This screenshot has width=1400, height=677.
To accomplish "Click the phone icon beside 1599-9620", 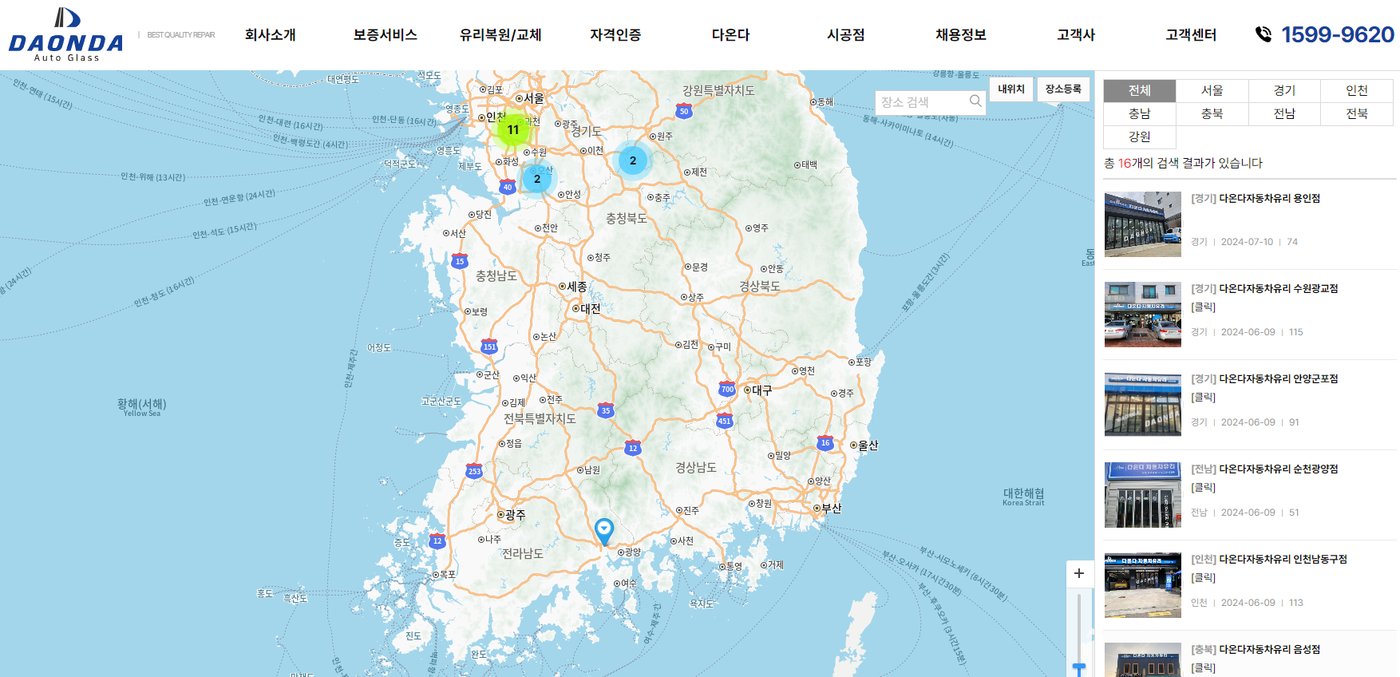I will coord(1264,34).
